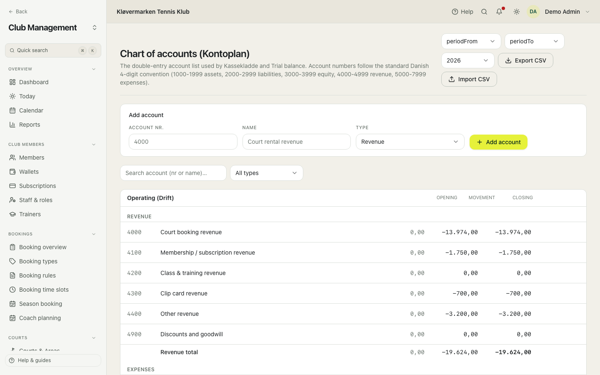
Task: Collapse the Overview sidebar section
Action: [94, 69]
